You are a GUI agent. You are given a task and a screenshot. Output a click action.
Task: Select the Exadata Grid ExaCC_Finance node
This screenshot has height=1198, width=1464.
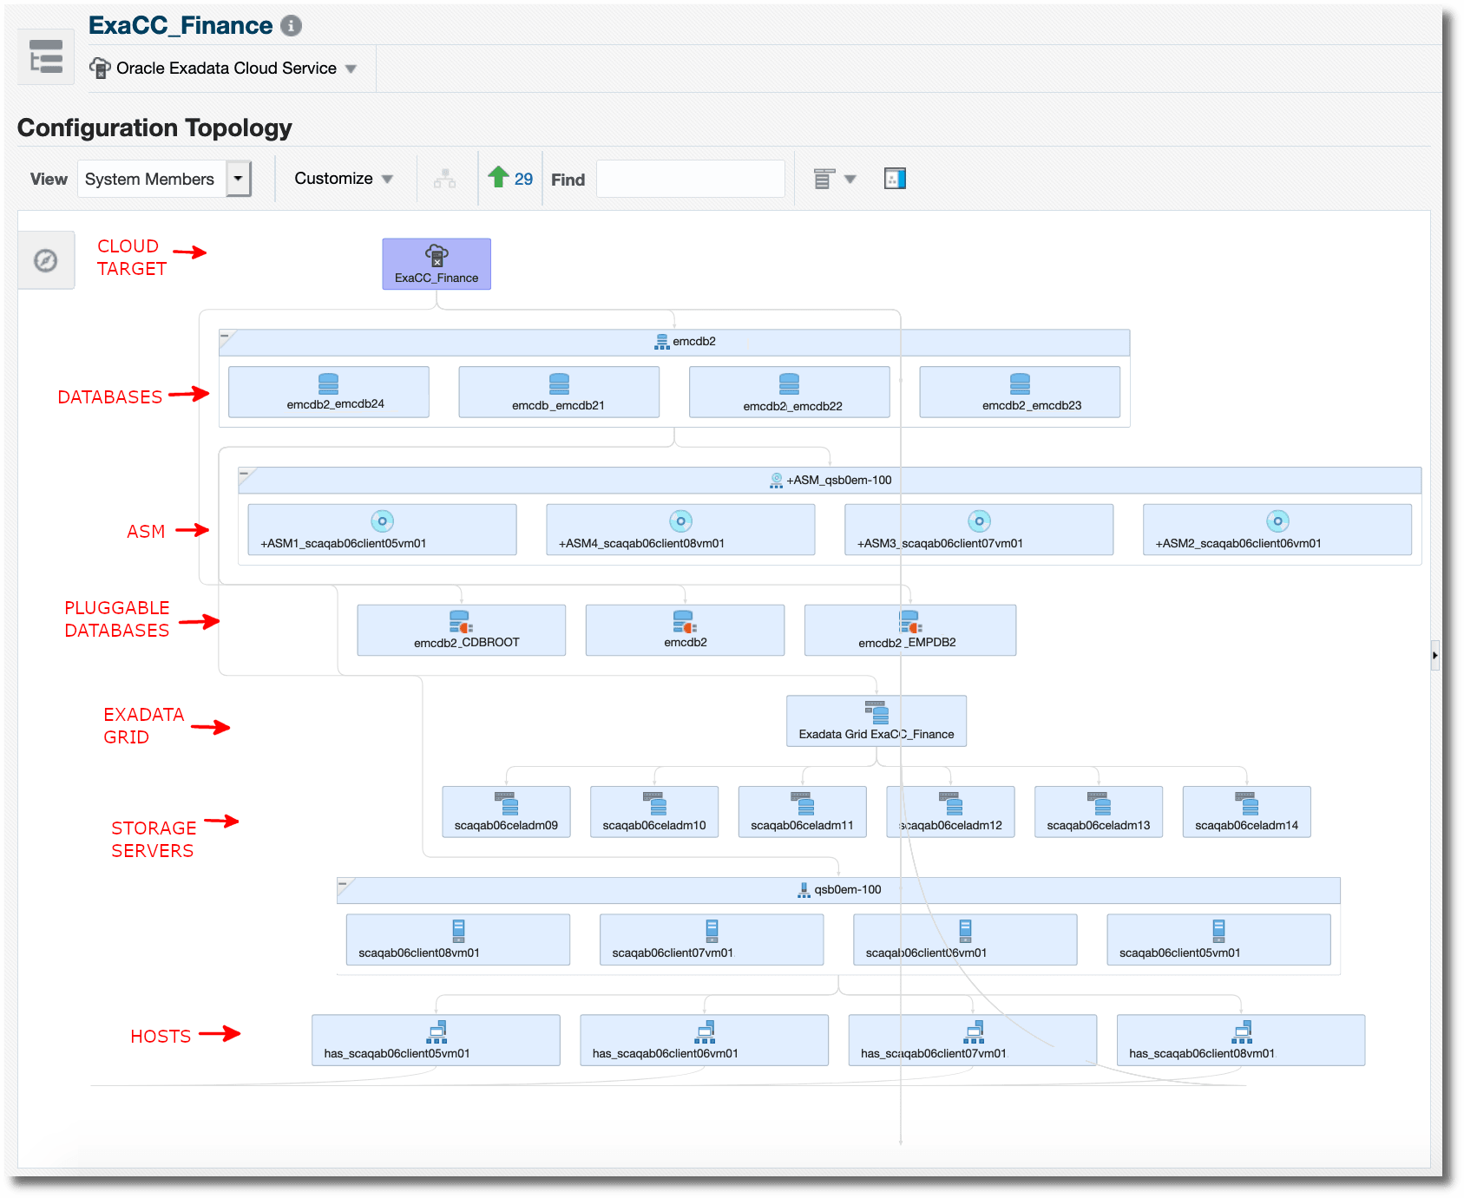[x=876, y=721]
